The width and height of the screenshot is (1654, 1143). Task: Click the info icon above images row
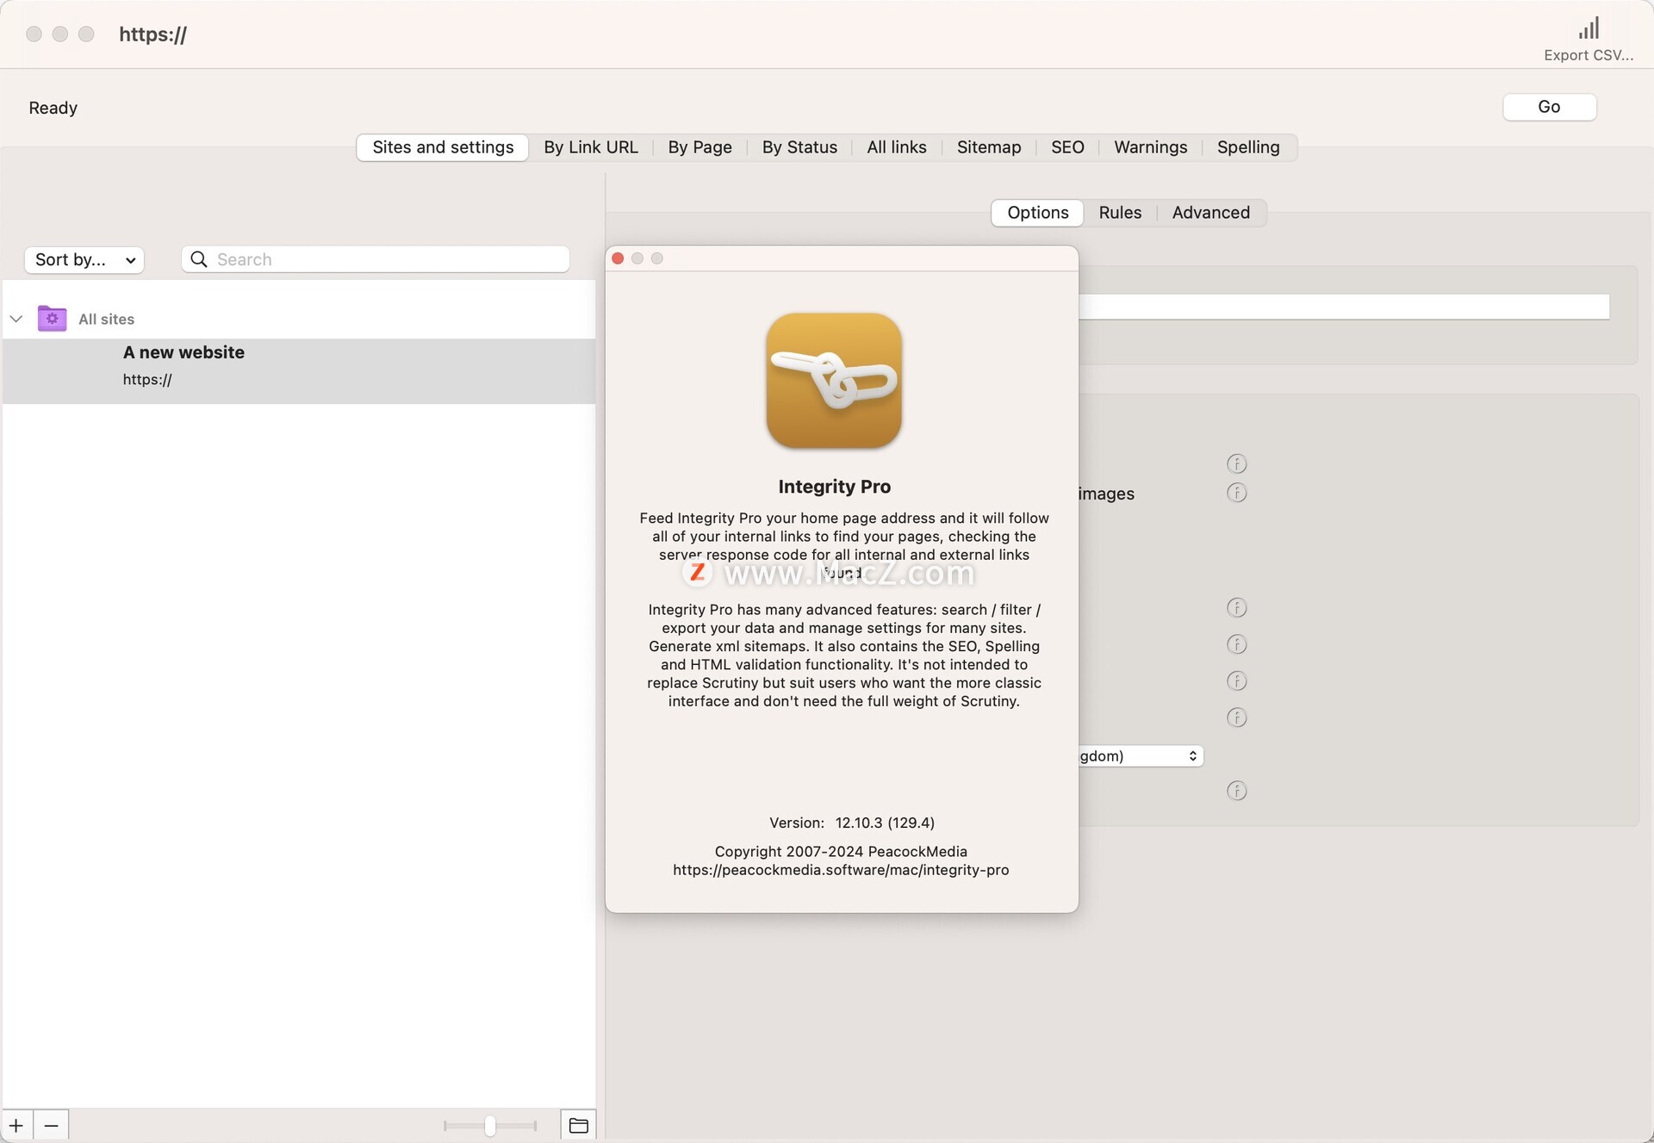[1236, 464]
